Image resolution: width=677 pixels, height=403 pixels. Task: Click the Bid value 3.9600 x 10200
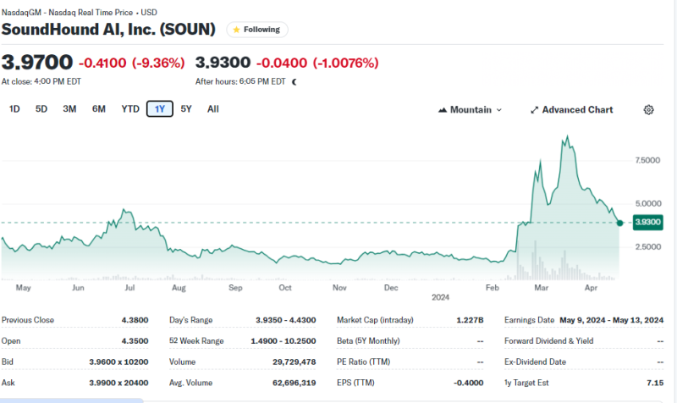click(x=118, y=362)
